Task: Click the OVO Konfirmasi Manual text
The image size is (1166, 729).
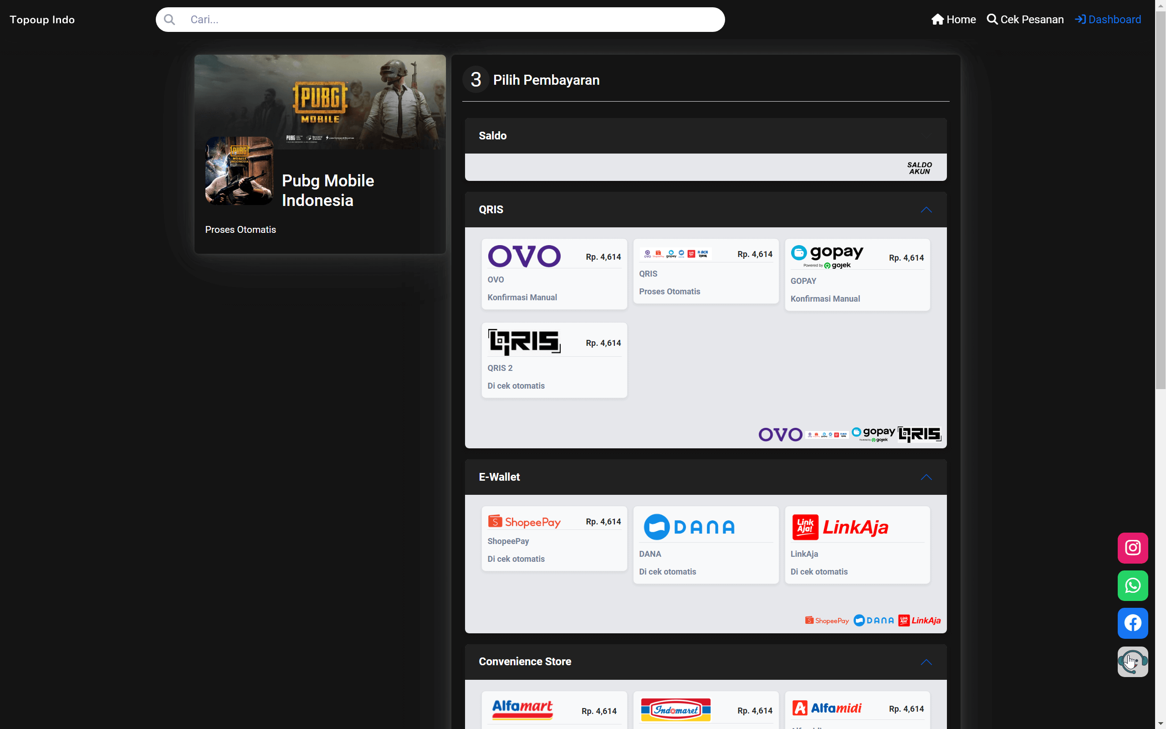Action: pos(522,298)
